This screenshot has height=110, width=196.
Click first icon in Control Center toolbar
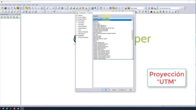[x=2, y=17]
